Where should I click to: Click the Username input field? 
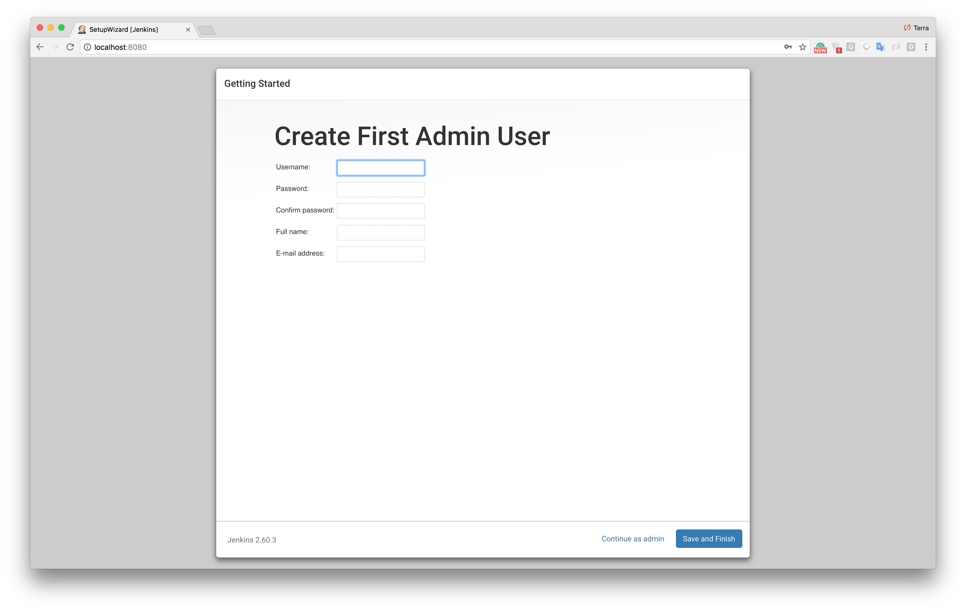coord(380,167)
